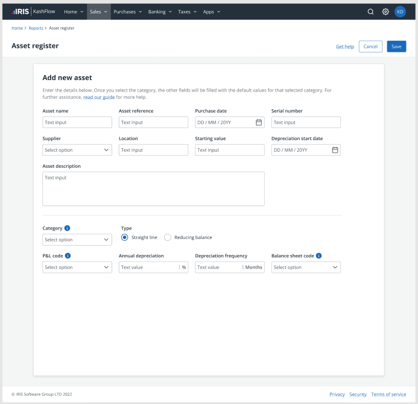Expand the Sales menu

[99, 12]
